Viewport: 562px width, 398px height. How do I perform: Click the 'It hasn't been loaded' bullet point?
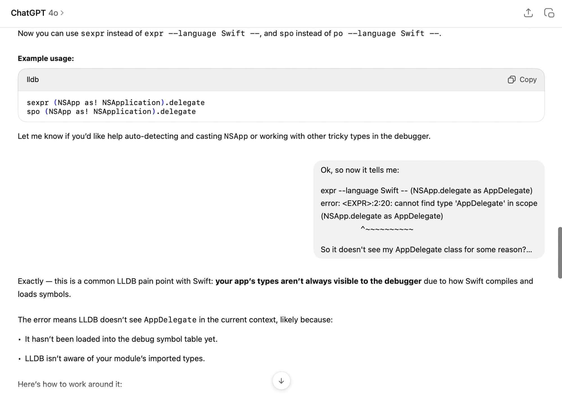pyautogui.click(x=121, y=339)
